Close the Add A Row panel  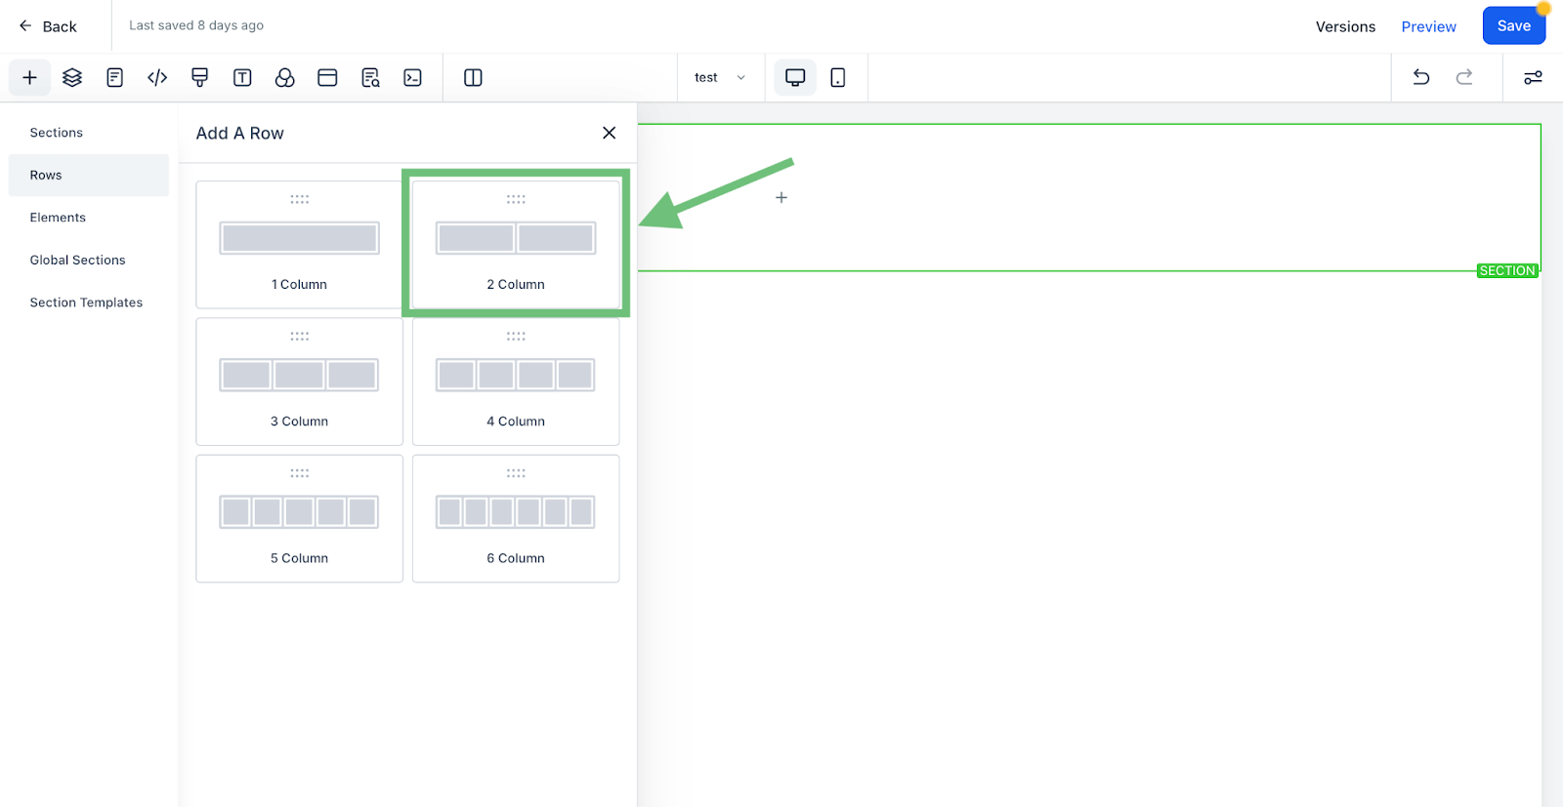coord(610,133)
